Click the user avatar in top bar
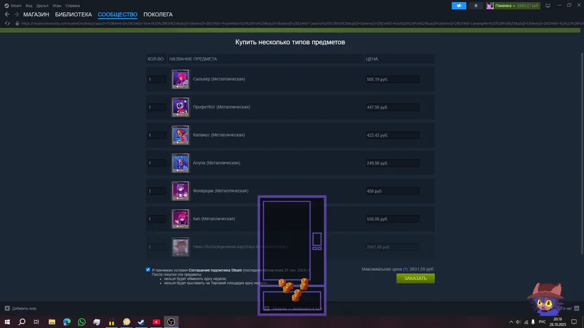 click(x=490, y=6)
